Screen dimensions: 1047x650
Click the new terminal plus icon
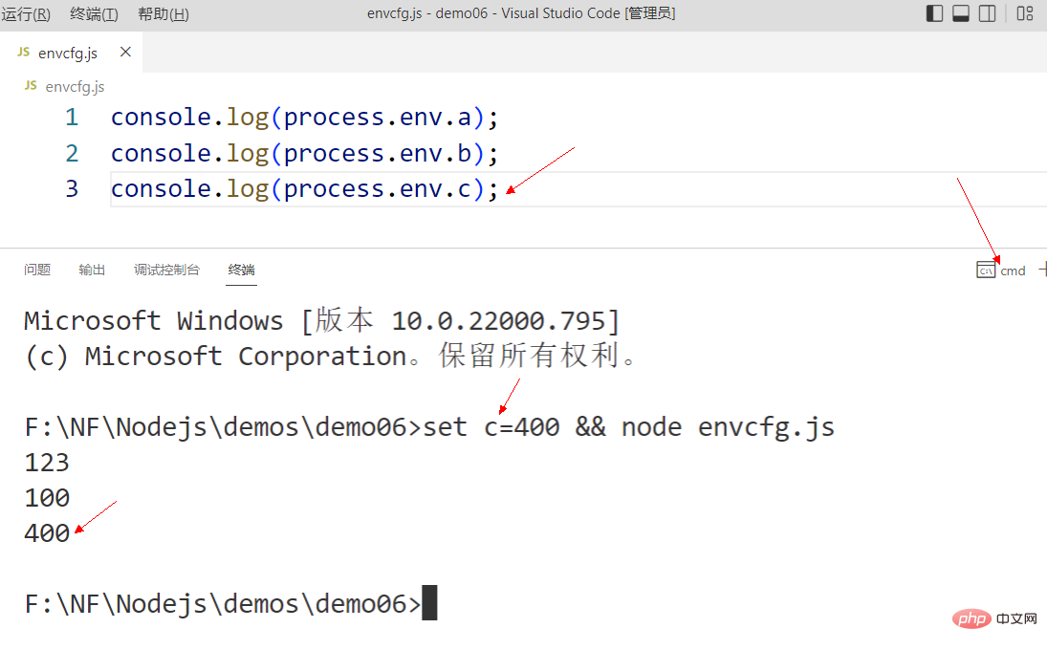[1041, 270]
